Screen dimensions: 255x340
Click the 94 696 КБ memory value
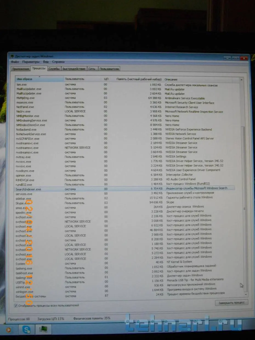click(156, 203)
